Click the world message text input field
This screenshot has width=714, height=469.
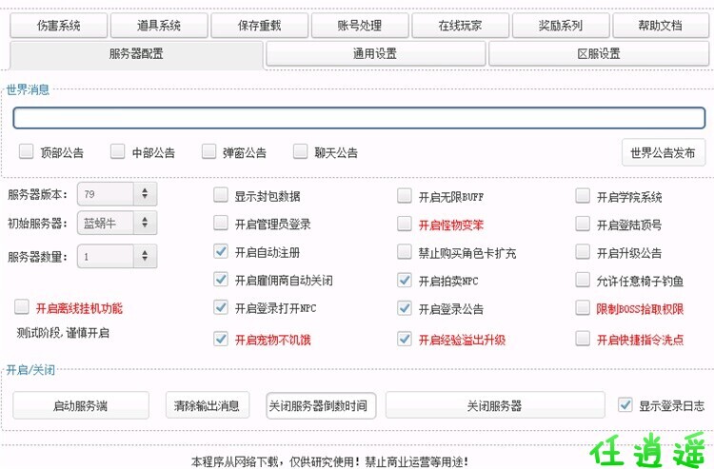(x=359, y=118)
